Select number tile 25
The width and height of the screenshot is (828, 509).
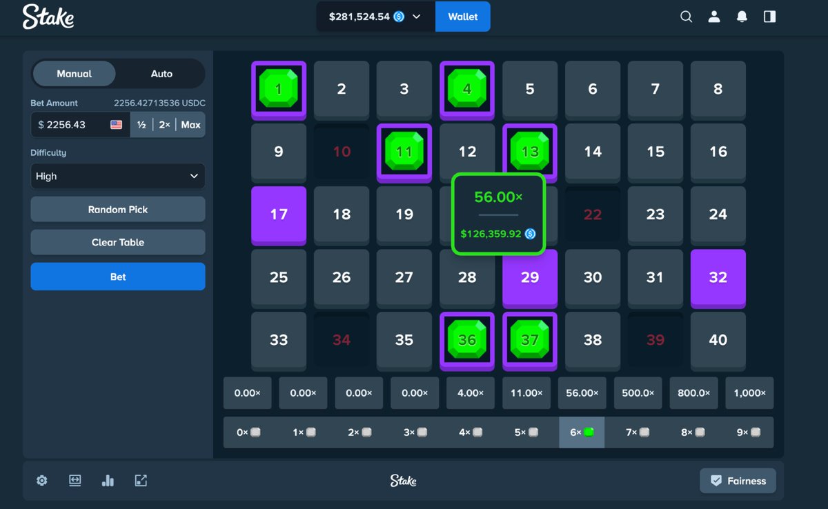click(279, 278)
